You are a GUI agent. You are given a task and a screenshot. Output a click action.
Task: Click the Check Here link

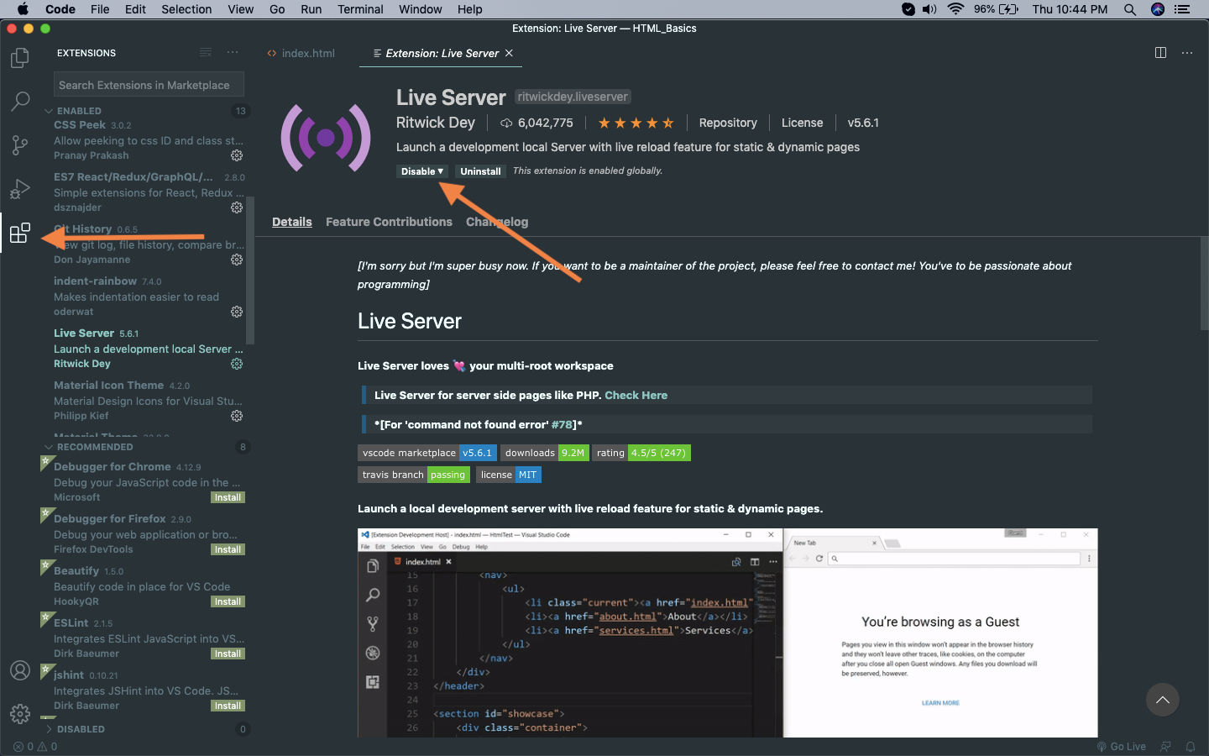click(636, 395)
